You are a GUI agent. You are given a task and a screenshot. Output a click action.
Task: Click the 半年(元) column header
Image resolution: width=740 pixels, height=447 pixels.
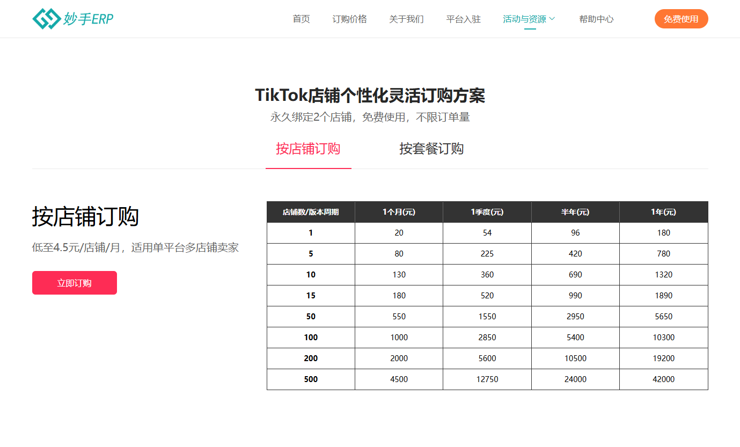[575, 212]
